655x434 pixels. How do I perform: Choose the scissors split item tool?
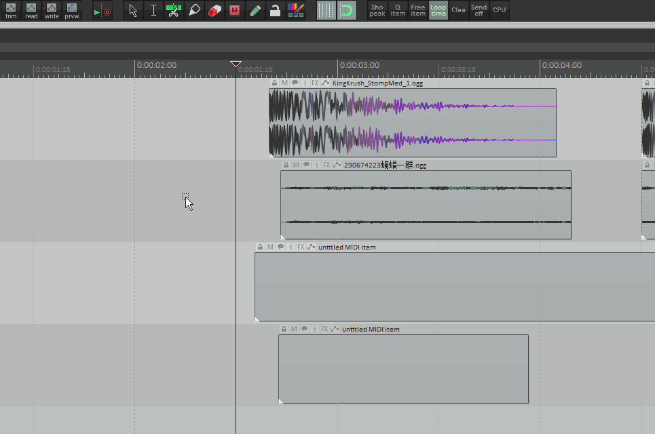pos(173,10)
